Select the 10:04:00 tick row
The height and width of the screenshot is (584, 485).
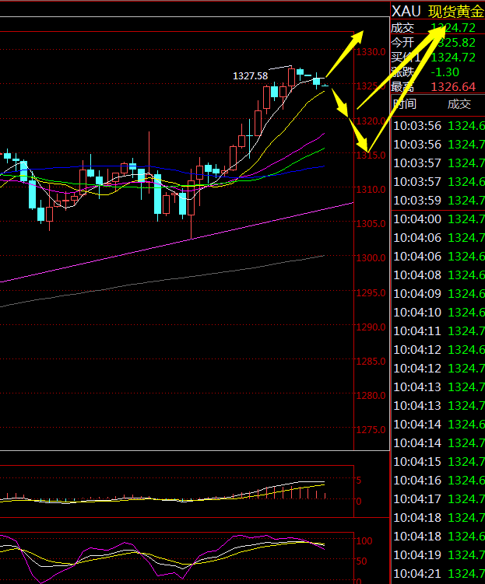pyautogui.click(x=439, y=219)
